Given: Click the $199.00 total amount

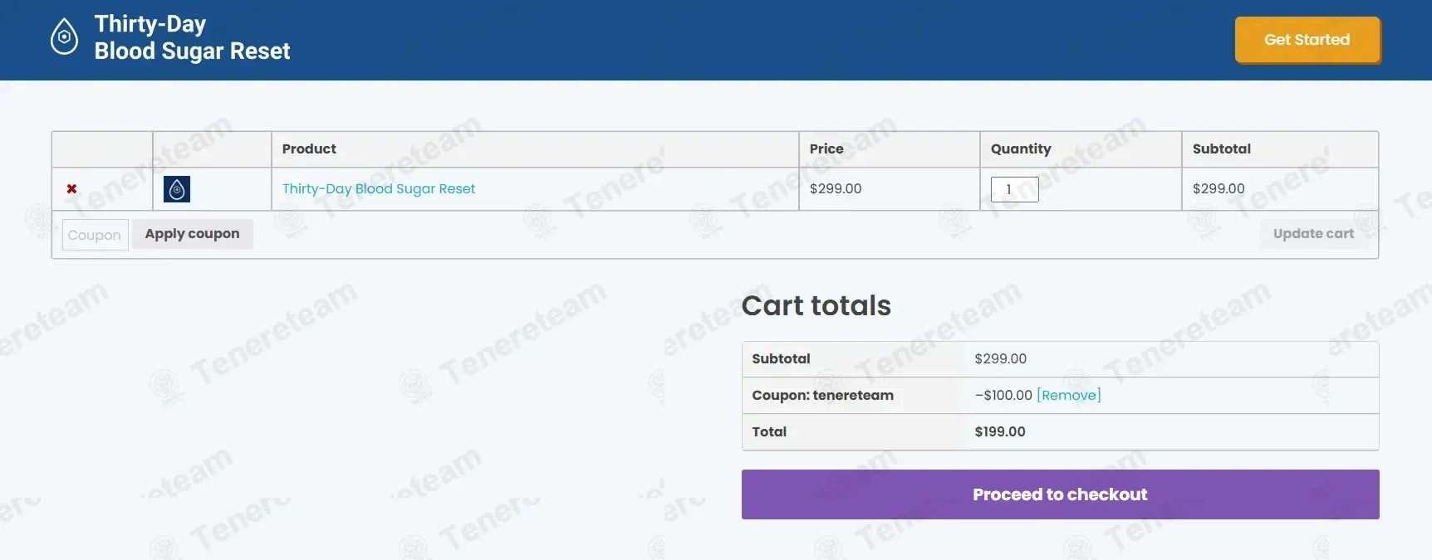Looking at the screenshot, I should [1000, 432].
